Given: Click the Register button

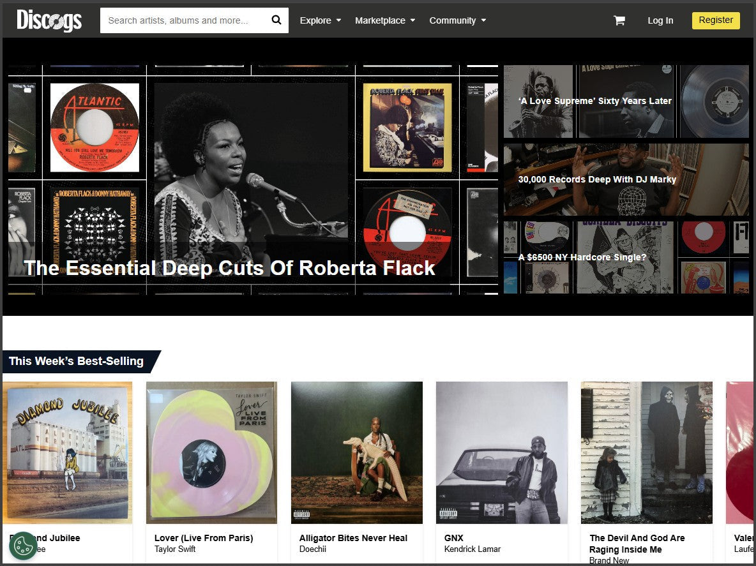Looking at the screenshot, I should 715,20.
